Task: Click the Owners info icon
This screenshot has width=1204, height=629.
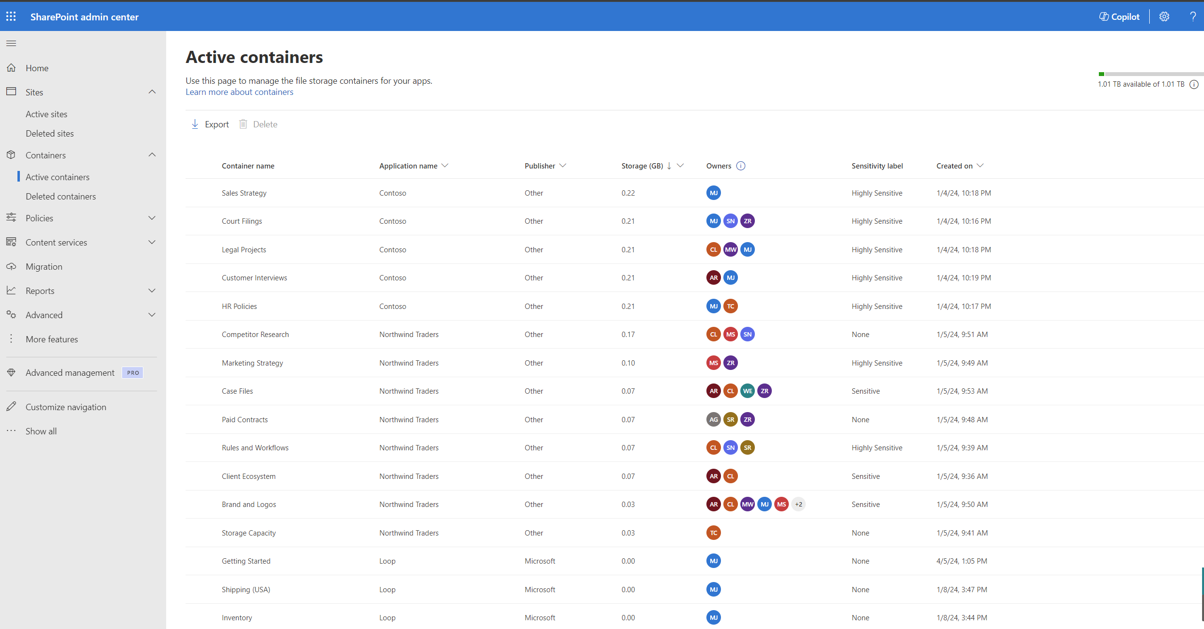Action: 740,166
